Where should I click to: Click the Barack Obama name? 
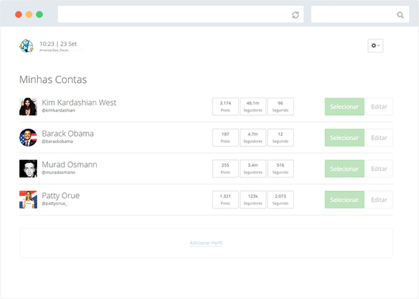(x=68, y=134)
